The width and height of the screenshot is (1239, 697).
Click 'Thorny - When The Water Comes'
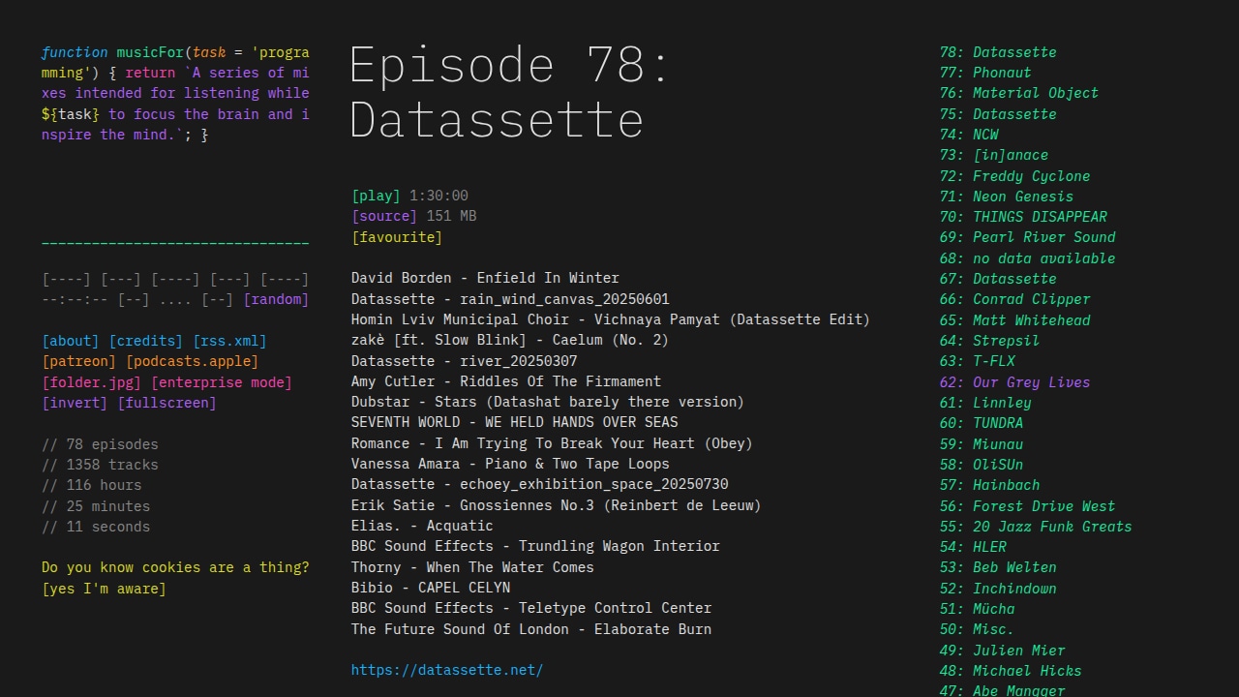coord(472,567)
